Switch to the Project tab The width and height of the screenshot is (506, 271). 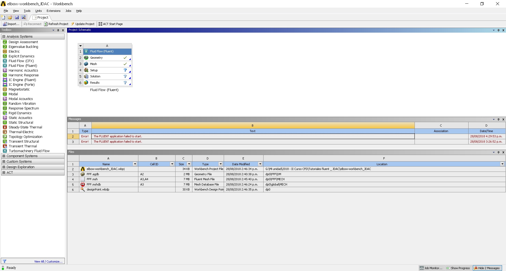click(x=41, y=17)
